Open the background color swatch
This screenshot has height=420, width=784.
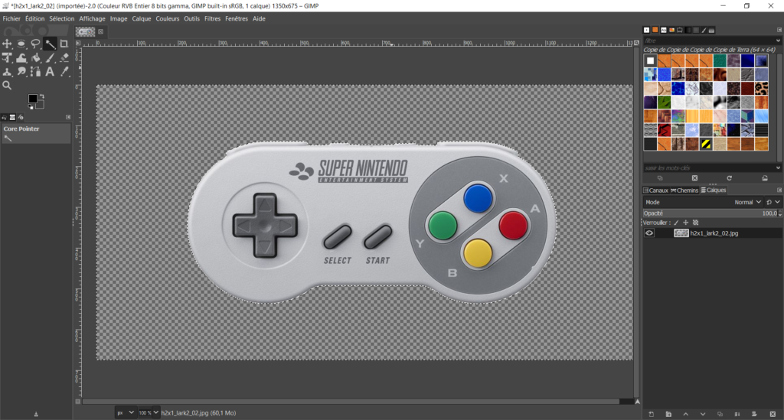tap(40, 104)
